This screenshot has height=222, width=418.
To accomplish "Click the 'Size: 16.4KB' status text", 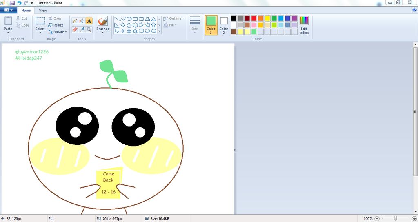I will [160, 219].
